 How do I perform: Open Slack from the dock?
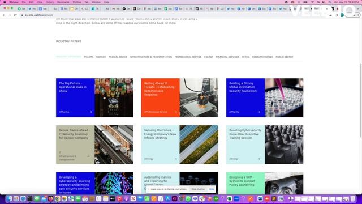coord(202,199)
